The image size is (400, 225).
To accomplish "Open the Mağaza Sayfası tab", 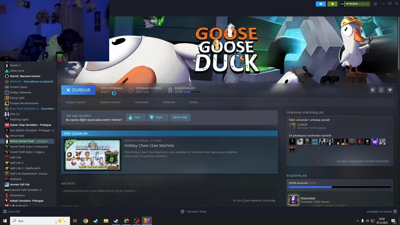I will pos(75,102).
